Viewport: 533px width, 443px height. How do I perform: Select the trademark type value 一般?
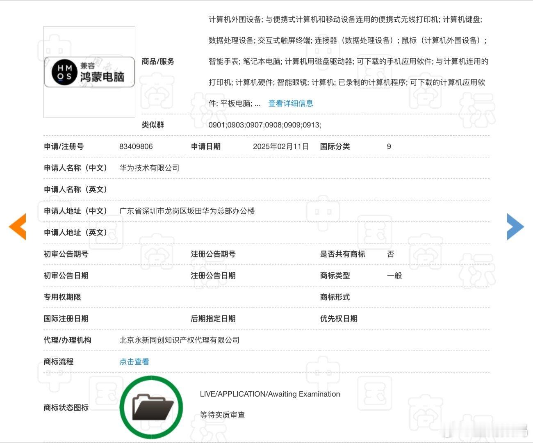click(394, 276)
